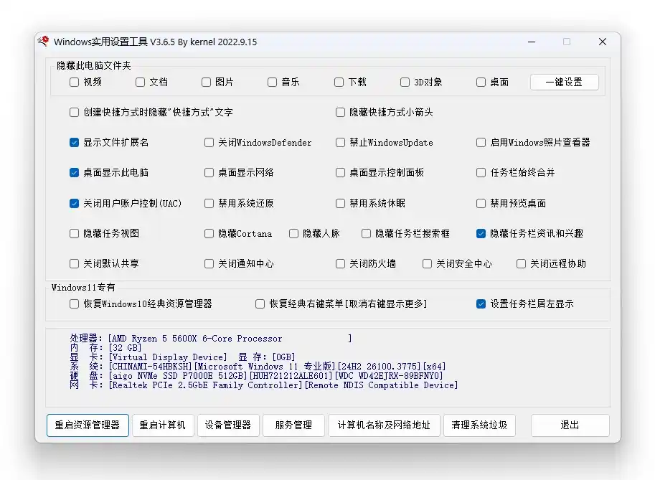Check the 音乐 folder checkbox
The width and height of the screenshot is (655, 480).
point(273,83)
